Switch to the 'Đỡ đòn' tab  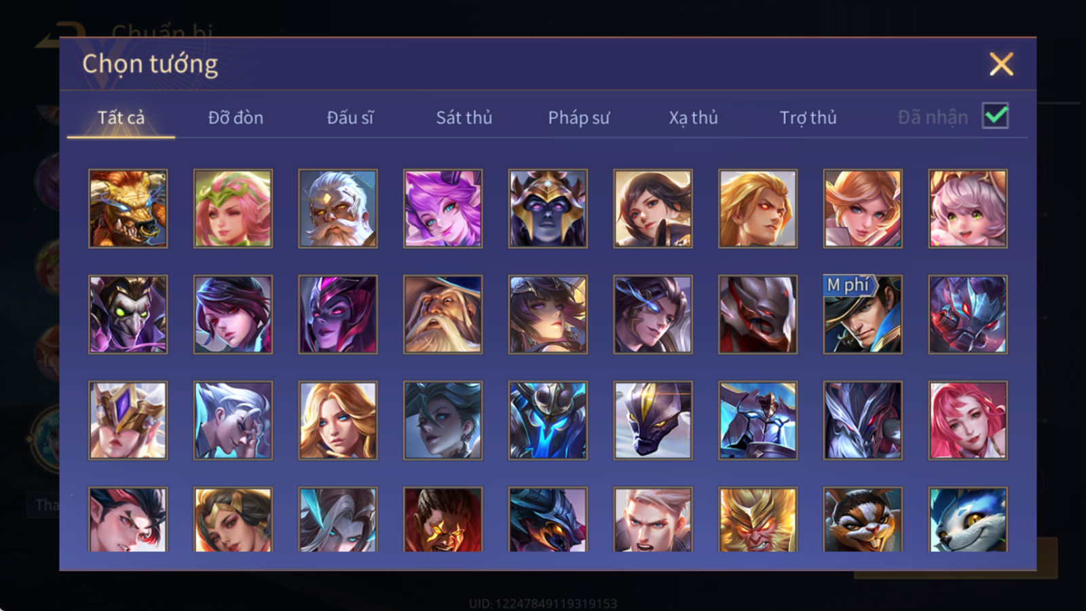236,117
